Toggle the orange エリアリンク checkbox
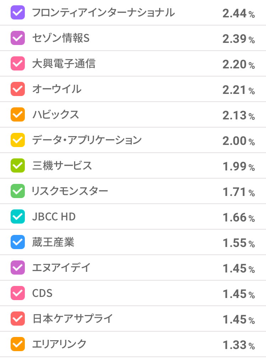The width and height of the screenshot is (266, 360). pos(18,344)
